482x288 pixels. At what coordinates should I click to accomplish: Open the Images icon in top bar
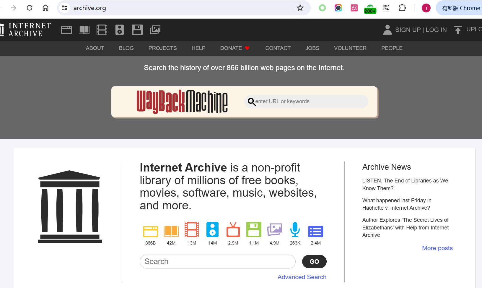point(155,30)
